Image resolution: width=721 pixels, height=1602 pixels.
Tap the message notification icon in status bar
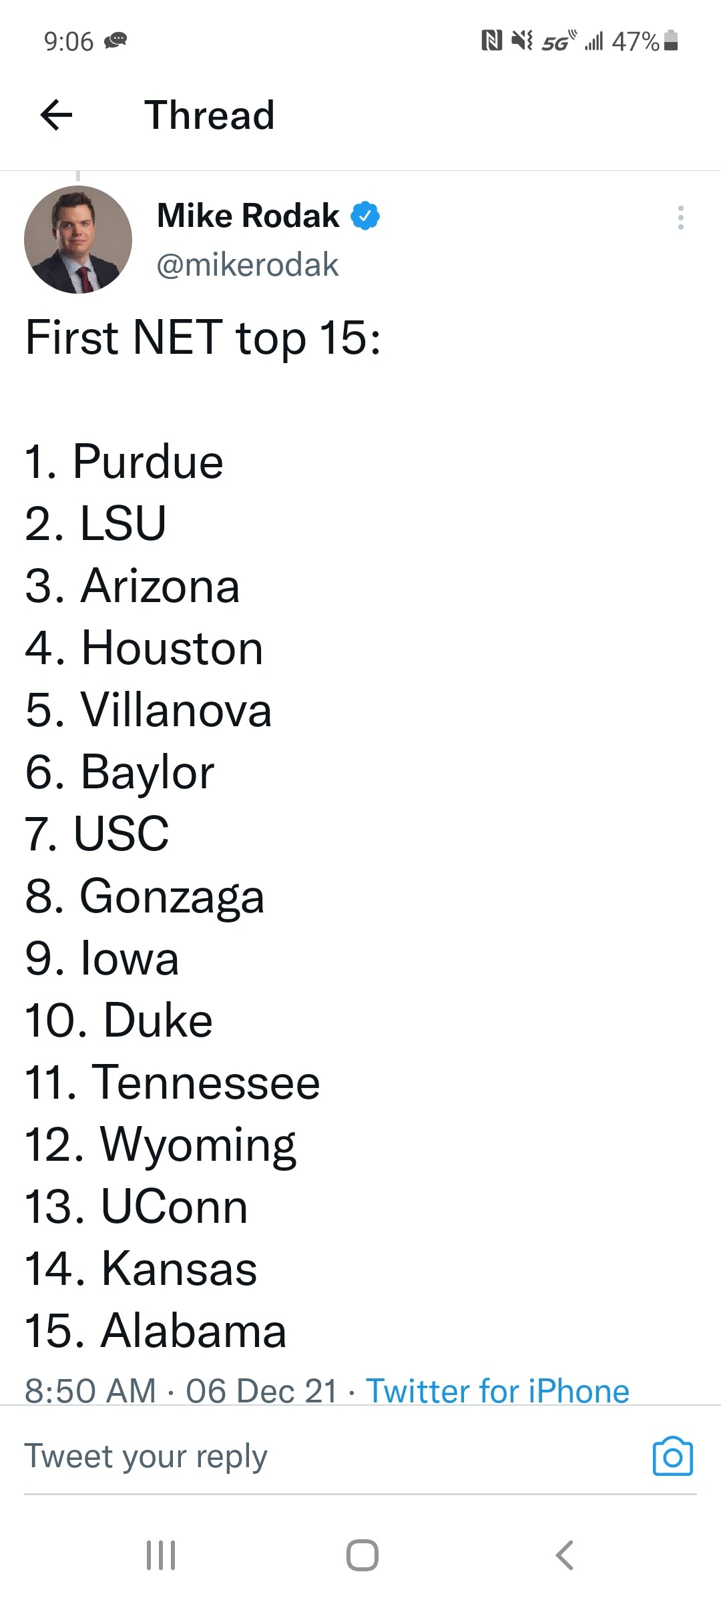[x=115, y=41]
